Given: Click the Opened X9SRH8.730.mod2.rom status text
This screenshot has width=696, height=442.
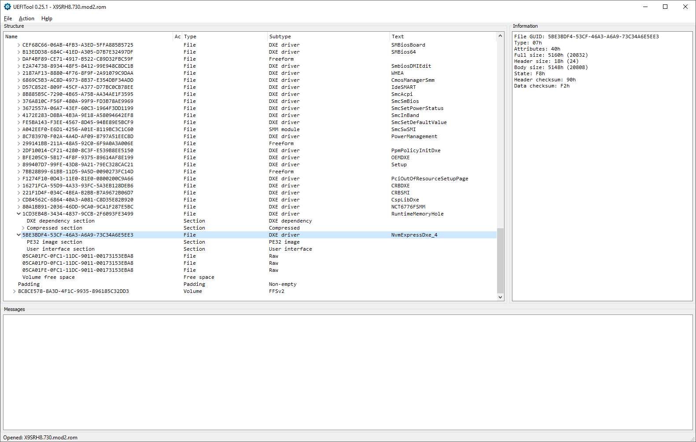Looking at the screenshot, I should point(41,438).
